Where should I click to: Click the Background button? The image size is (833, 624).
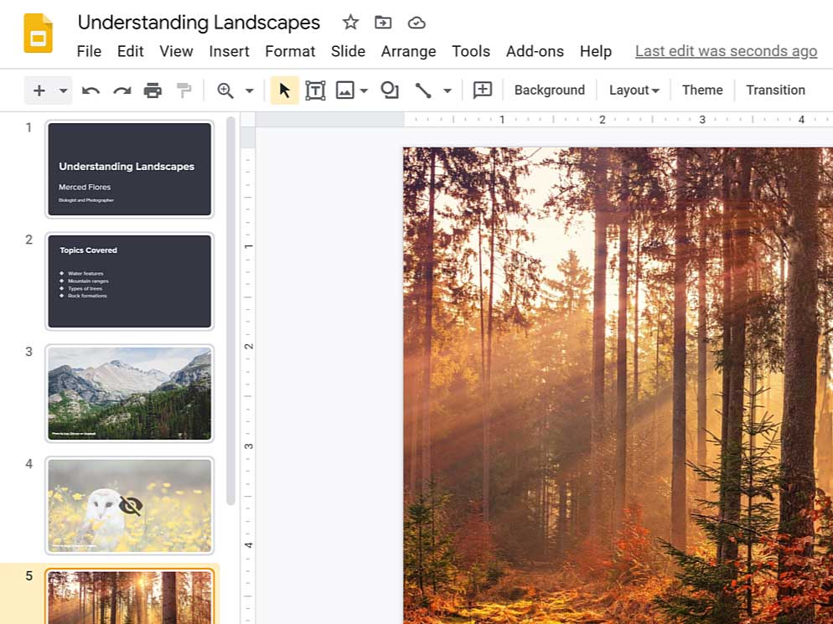pyautogui.click(x=549, y=90)
